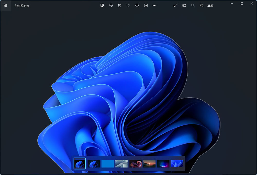Select the second dark blue bloom thumbnail
Viewport: 257px width, 175px height.
(94, 164)
